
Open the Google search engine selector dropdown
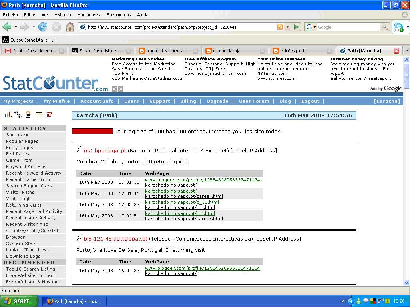pyautogui.click(x=311, y=27)
